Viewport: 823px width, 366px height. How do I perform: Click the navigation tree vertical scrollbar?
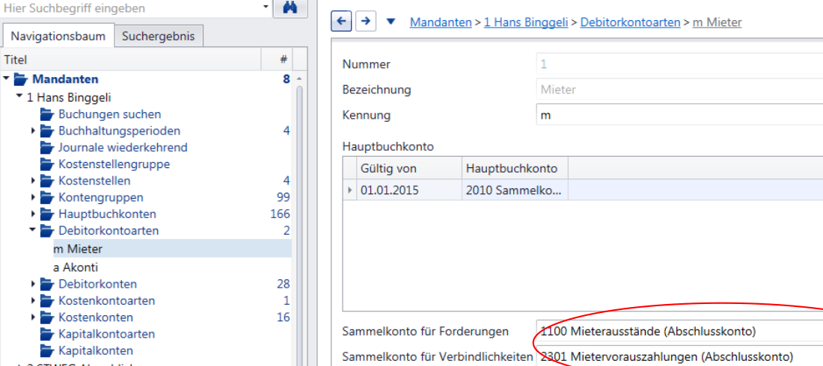300,226
